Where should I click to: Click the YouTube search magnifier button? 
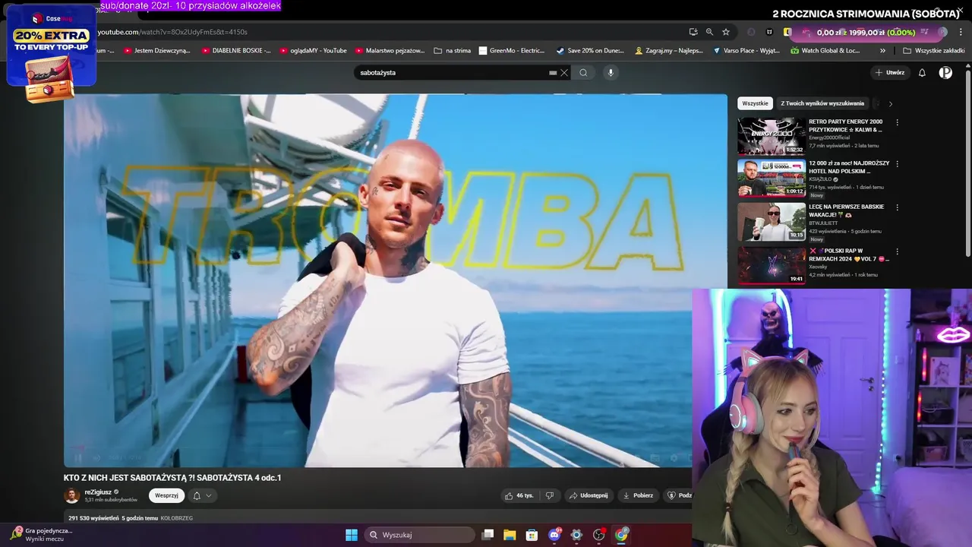583,73
